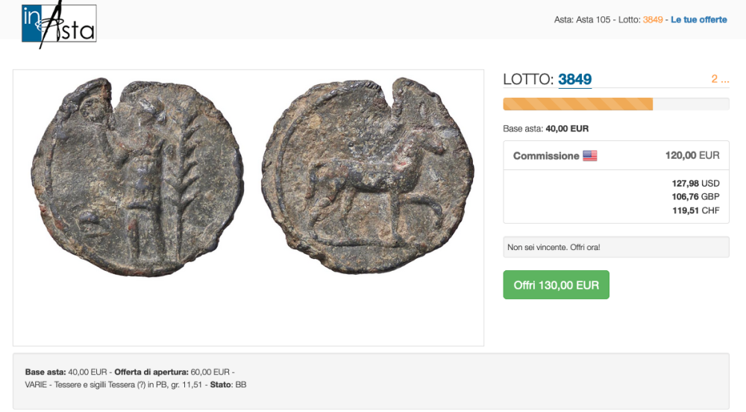Open the 'Le tue offerte' link
Viewport: 746px width, 412px height.
point(699,19)
